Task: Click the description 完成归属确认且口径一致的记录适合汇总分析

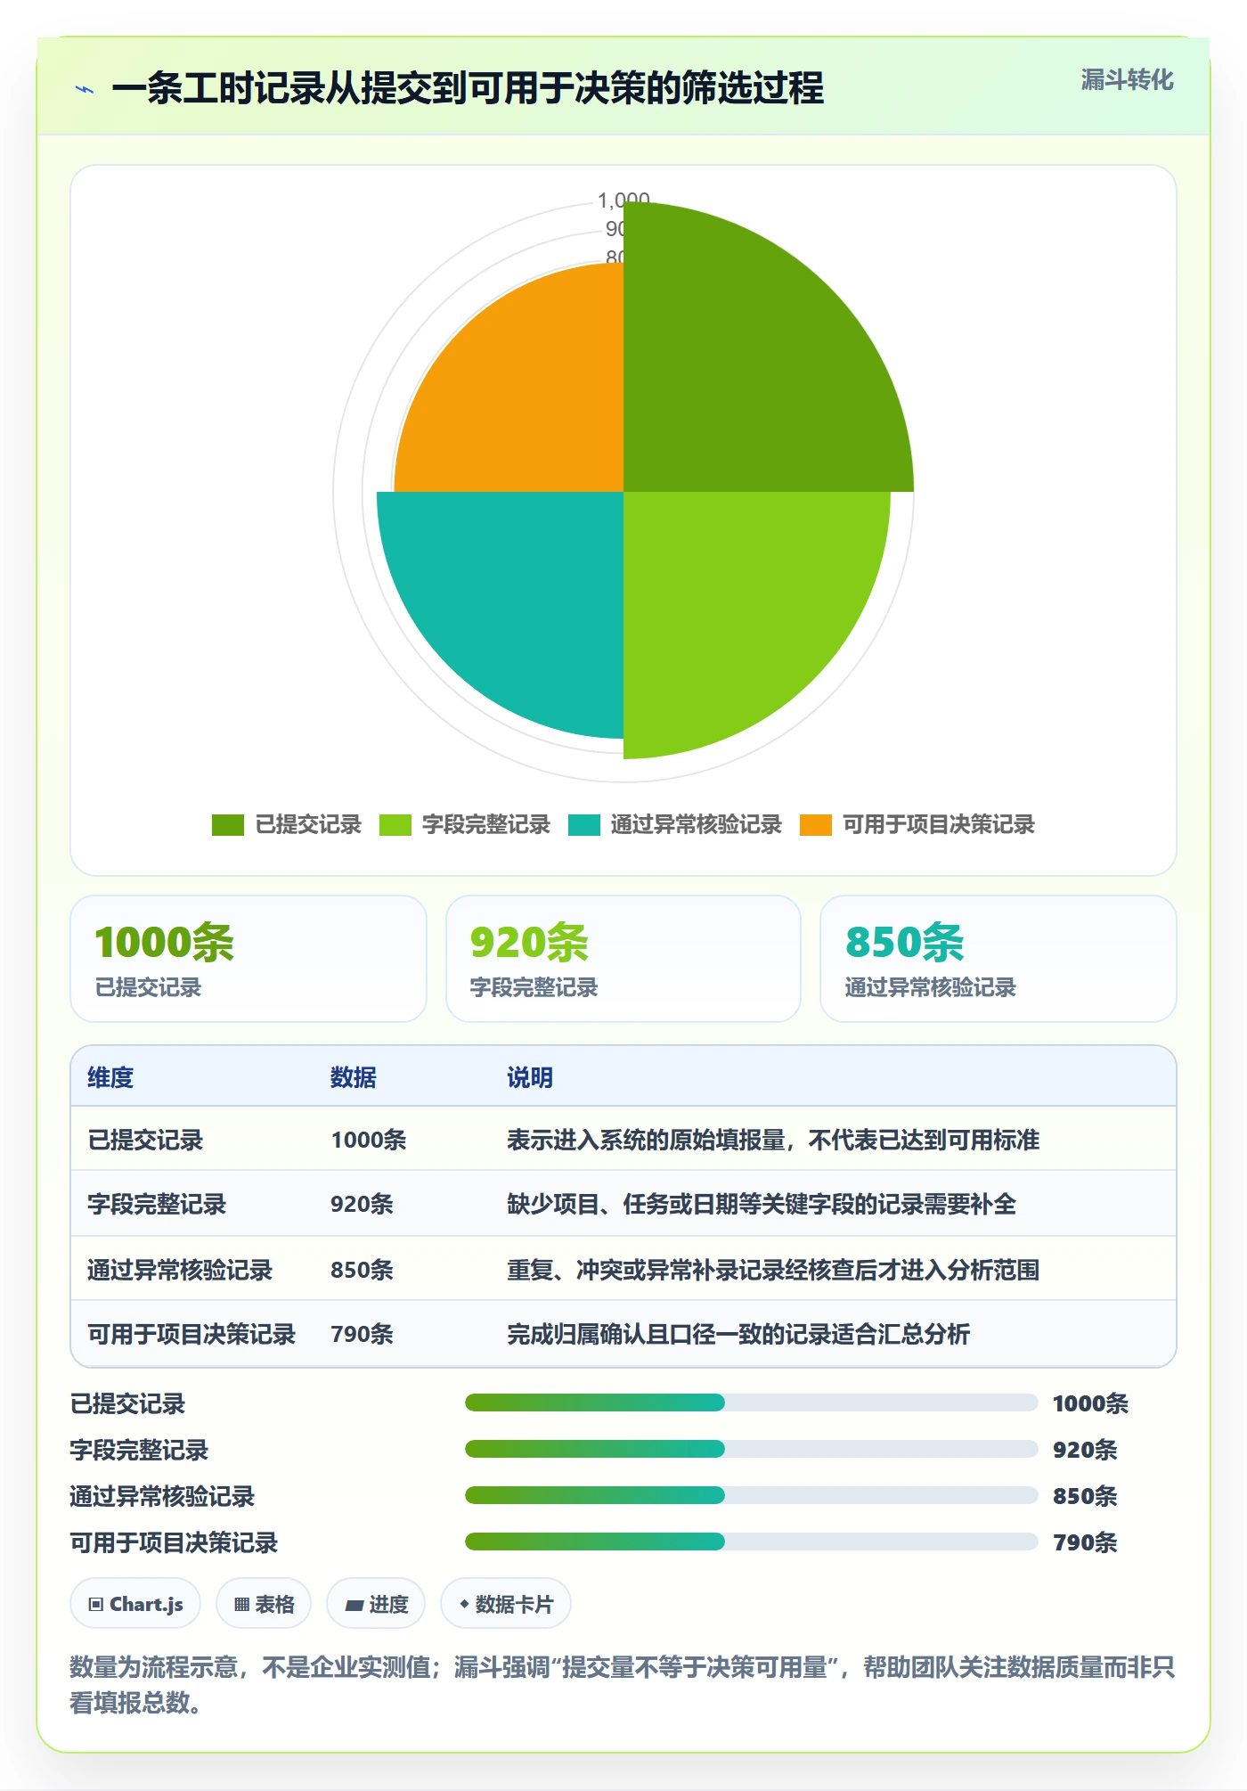Action: pos(738,1334)
